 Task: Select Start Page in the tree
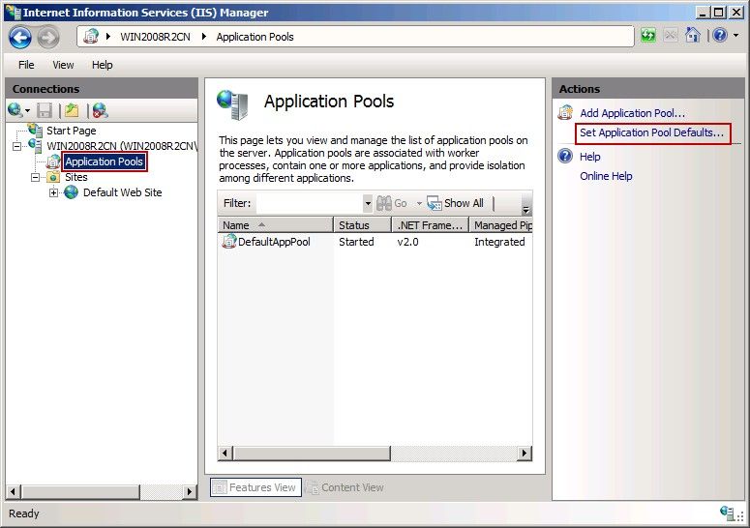coord(72,131)
